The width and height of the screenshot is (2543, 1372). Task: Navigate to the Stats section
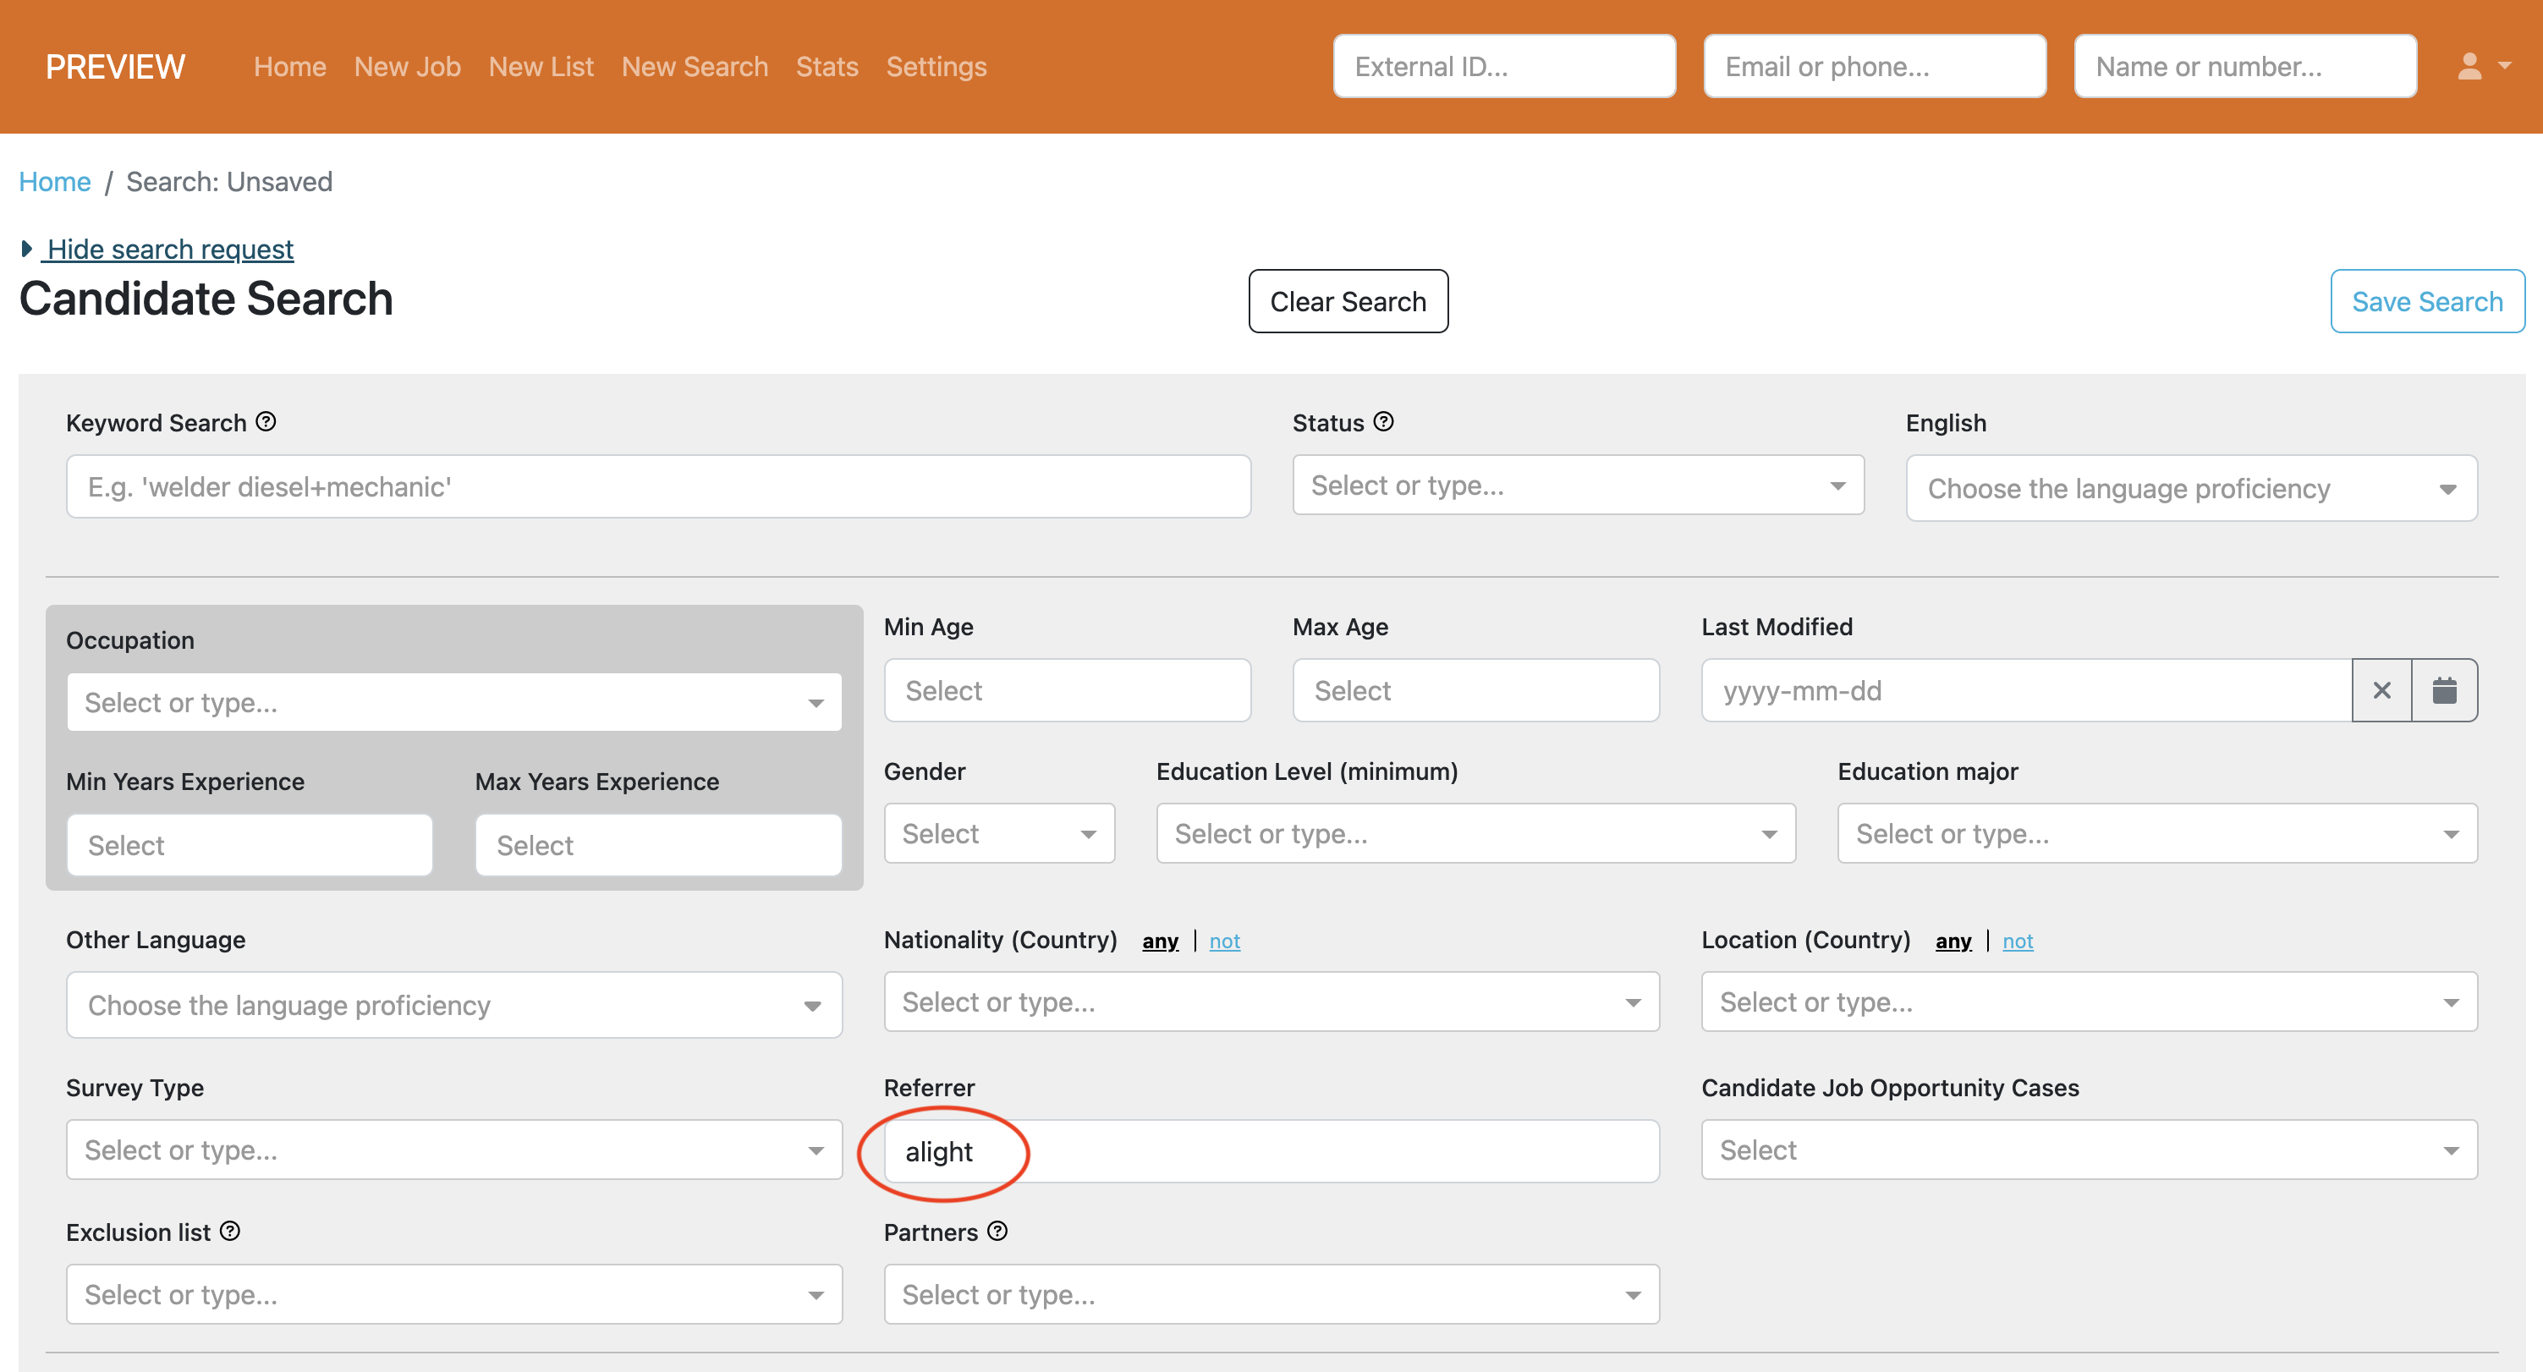pos(827,66)
